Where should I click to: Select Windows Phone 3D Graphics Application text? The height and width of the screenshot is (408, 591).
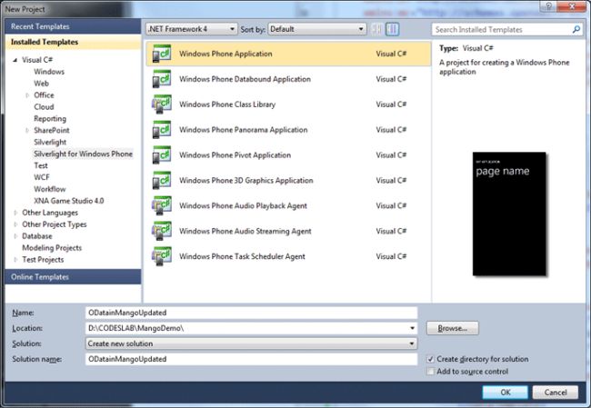point(246,180)
